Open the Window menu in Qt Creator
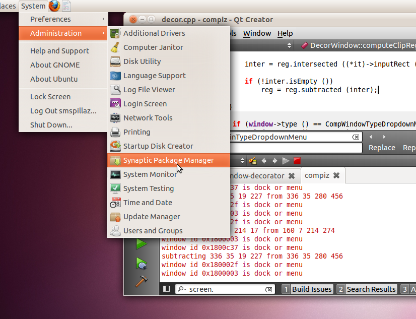 pyautogui.click(x=257, y=33)
